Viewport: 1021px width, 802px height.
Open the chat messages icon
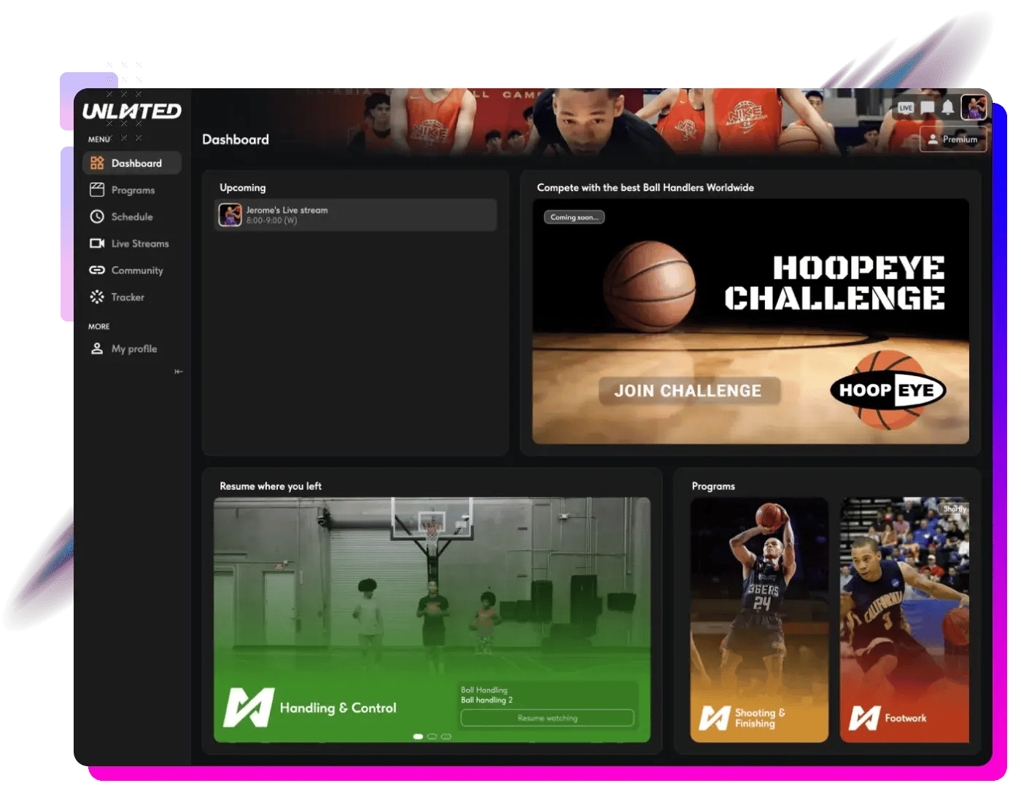tap(927, 108)
